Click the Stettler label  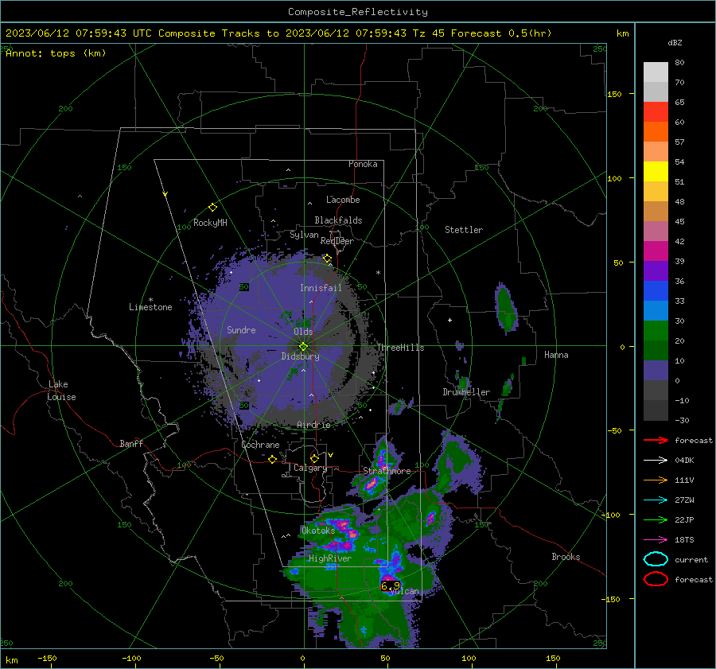(x=464, y=230)
